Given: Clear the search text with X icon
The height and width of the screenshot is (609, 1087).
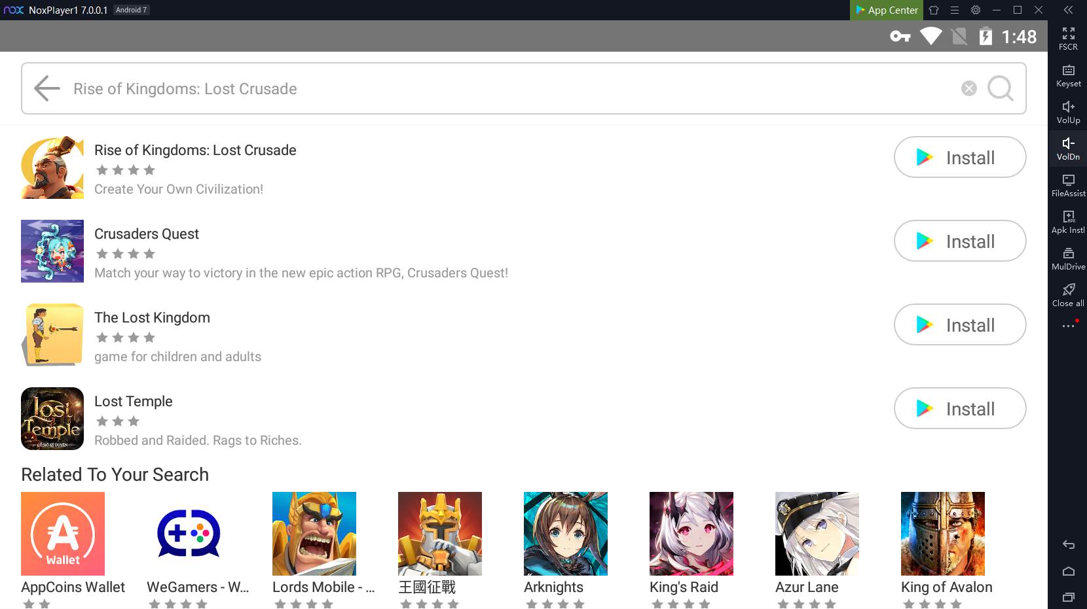Looking at the screenshot, I should coord(968,88).
